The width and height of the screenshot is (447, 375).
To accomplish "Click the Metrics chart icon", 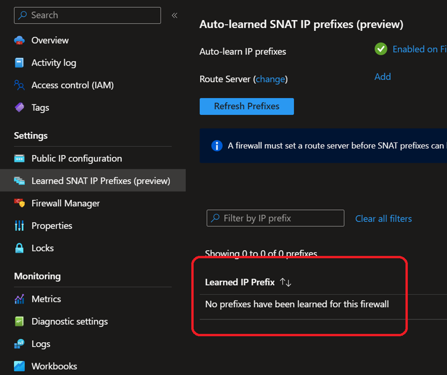I will (x=20, y=299).
